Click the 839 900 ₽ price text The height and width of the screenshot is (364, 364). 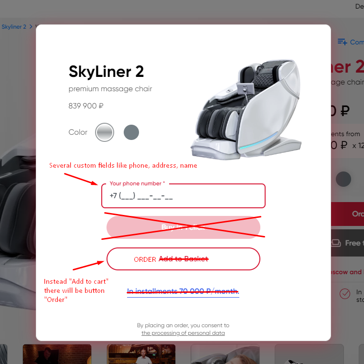click(x=86, y=106)
